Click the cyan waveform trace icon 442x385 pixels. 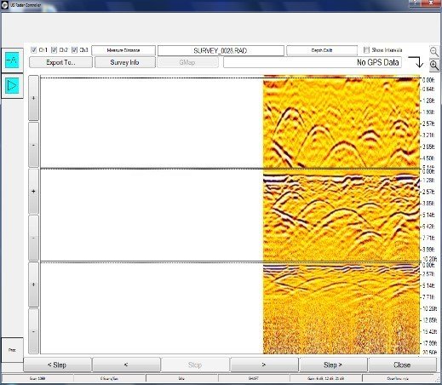point(12,60)
